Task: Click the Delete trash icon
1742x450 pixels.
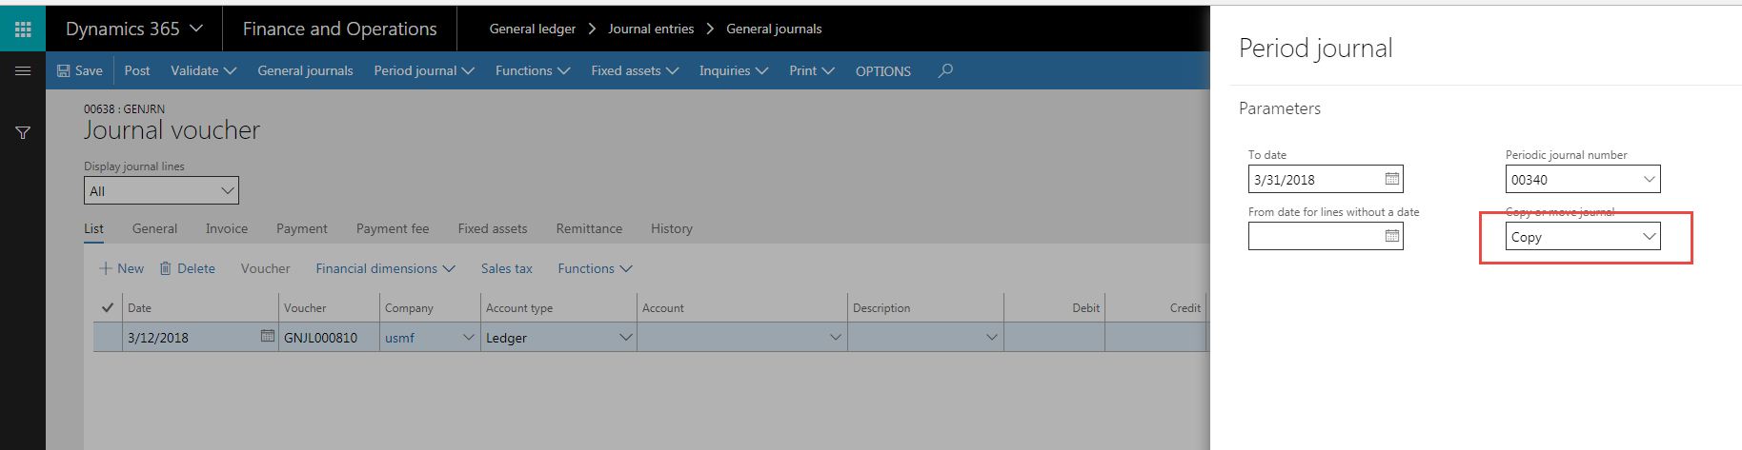Action: (x=166, y=268)
